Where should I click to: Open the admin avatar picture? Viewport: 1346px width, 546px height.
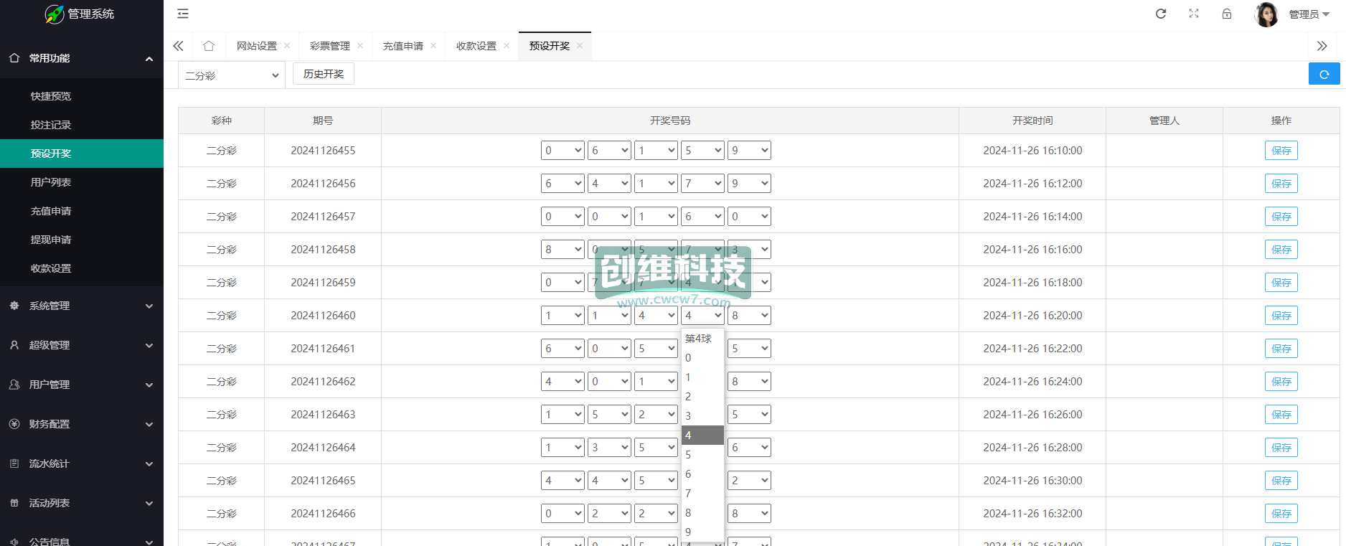point(1266,14)
